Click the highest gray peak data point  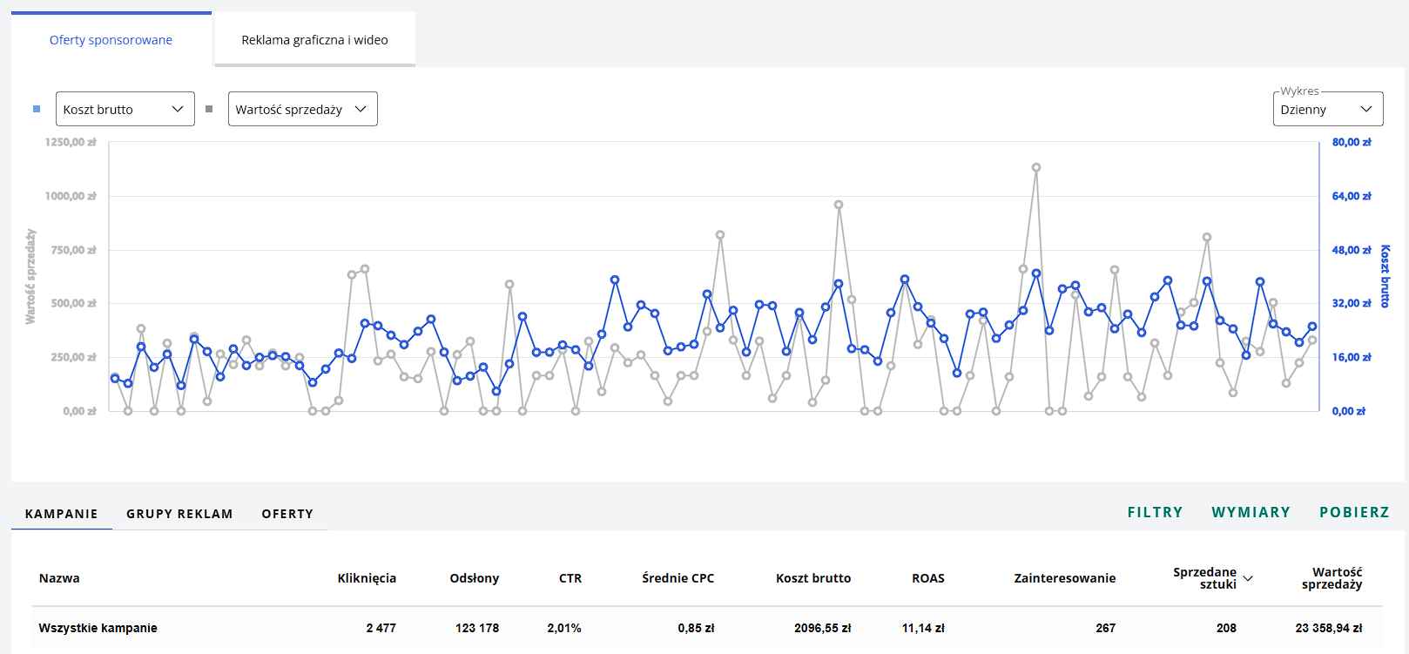(1036, 167)
